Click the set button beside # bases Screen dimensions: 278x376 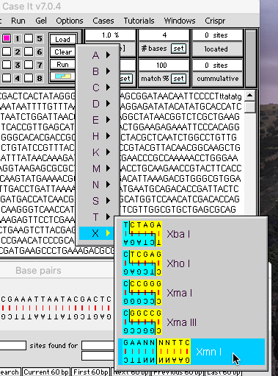[178, 49]
